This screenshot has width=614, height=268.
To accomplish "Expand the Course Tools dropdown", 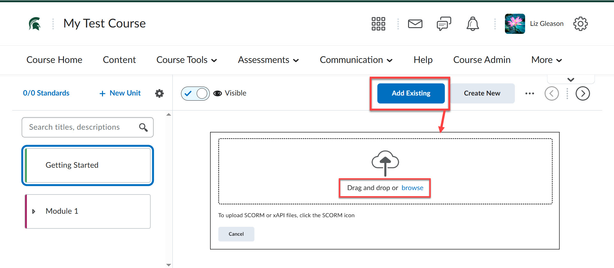I will pos(186,60).
